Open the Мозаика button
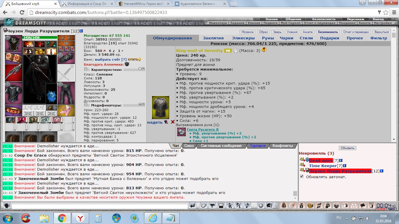Screen dimensions: 399x224 [247, 32]
